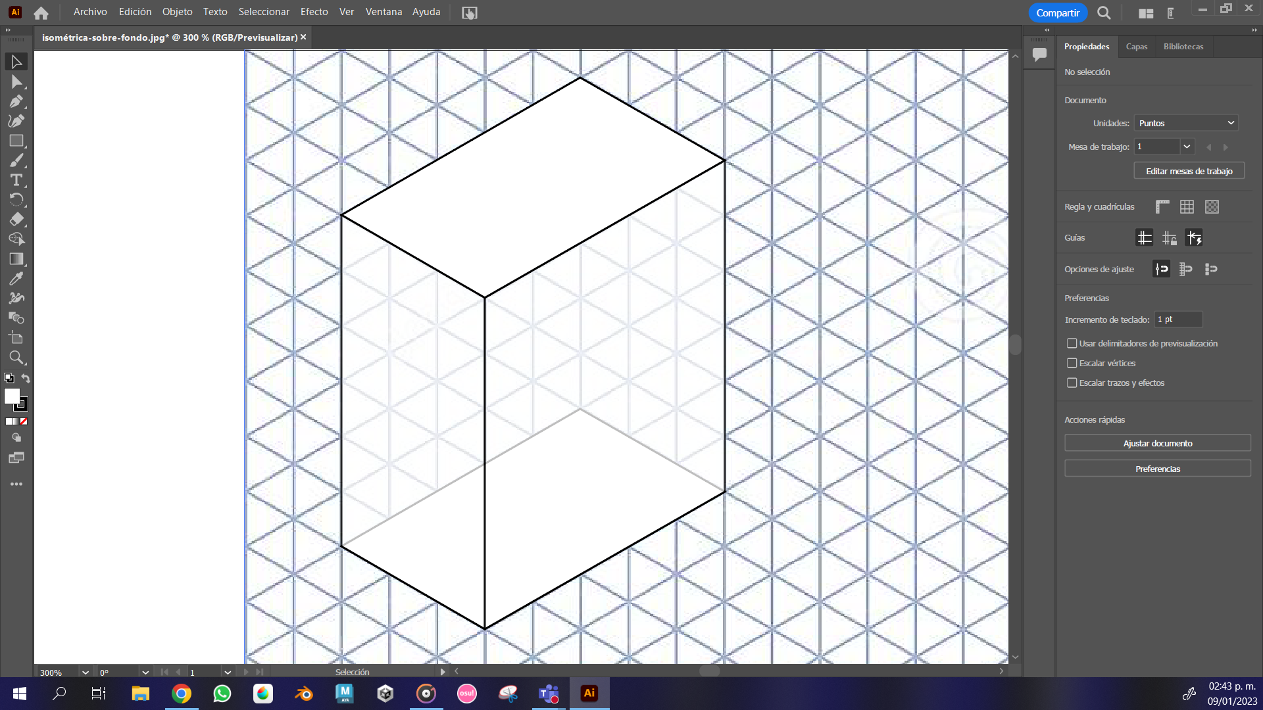Select the Pen tool

(16, 101)
